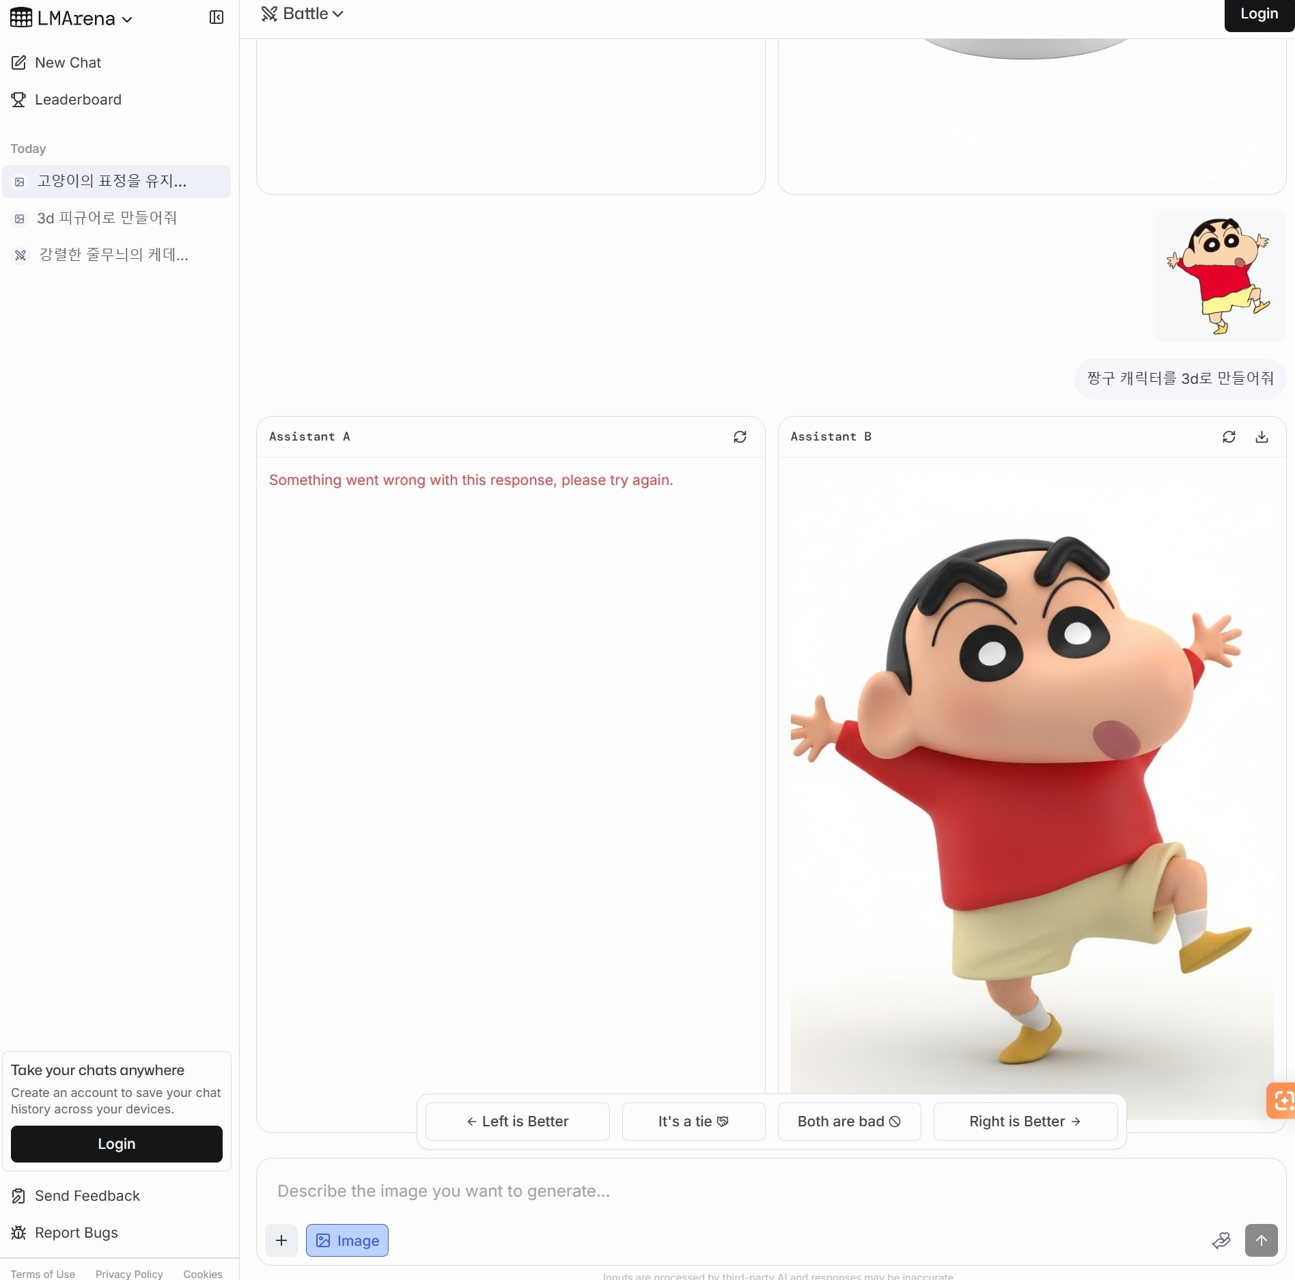Click the orange screenshot capture widget

pyautogui.click(x=1281, y=1100)
